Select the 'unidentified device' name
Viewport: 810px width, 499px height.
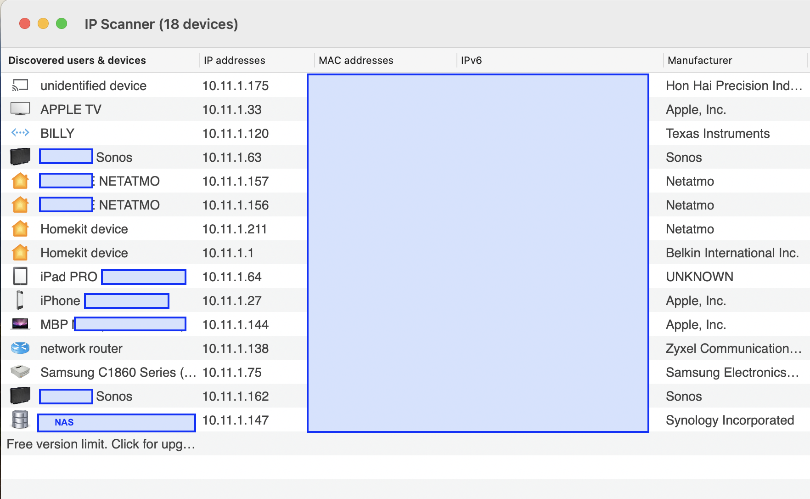(x=93, y=85)
